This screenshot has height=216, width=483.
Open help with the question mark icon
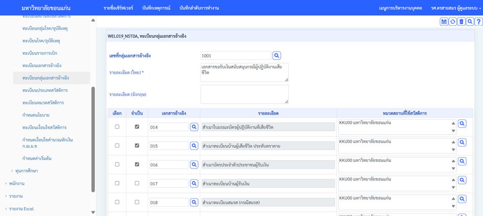tap(478, 21)
